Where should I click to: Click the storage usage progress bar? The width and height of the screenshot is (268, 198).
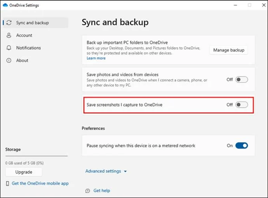coord(37,156)
